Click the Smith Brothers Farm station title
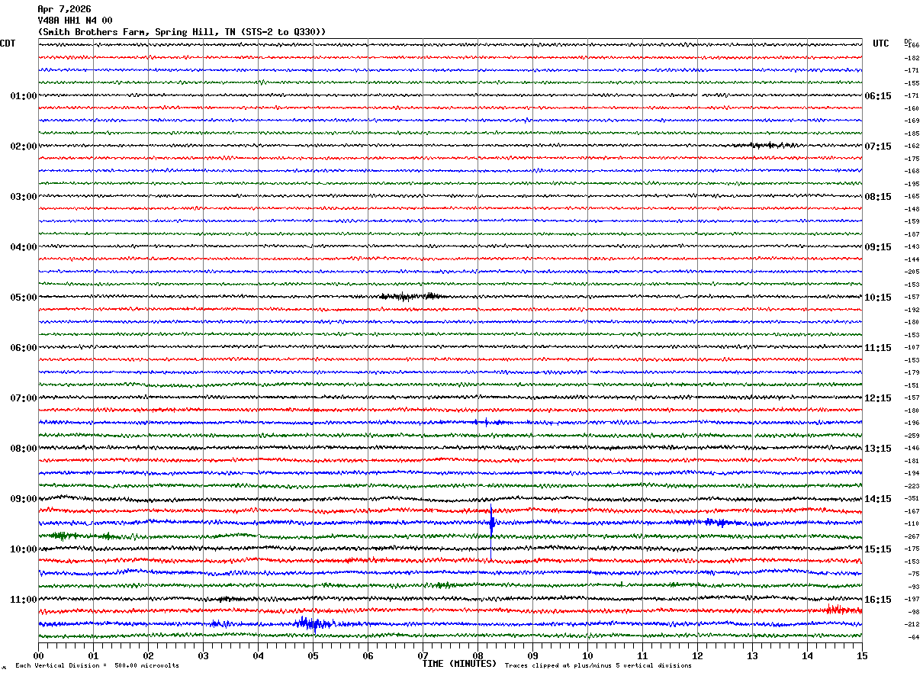This screenshot has width=923, height=676. point(182,32)
